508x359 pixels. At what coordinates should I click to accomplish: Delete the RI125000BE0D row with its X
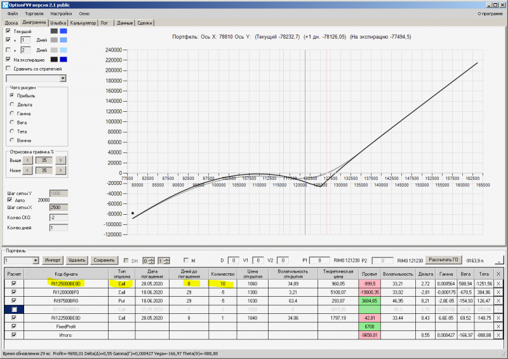498,283
